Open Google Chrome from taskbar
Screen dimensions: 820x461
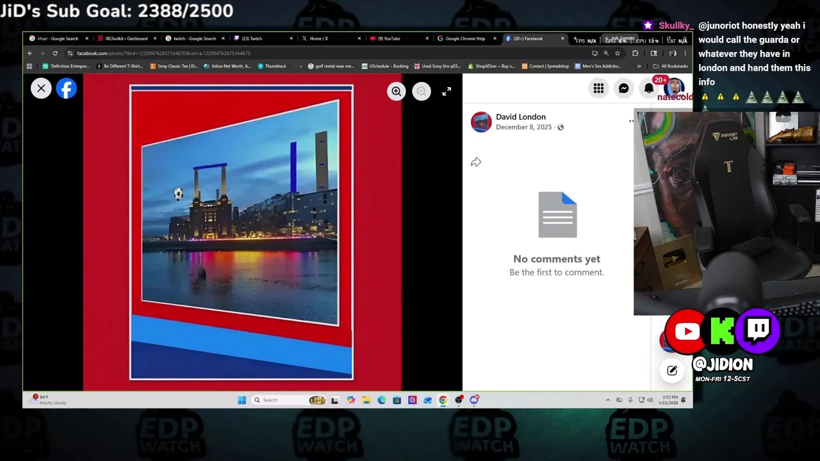pyautogui.click(x=443, y=400)
